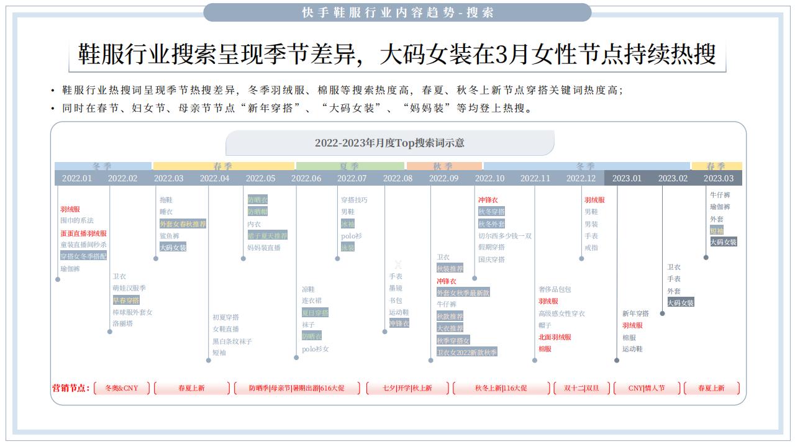
Task: Click the keyword 奢侈品包包
Action: pos(555,289)
